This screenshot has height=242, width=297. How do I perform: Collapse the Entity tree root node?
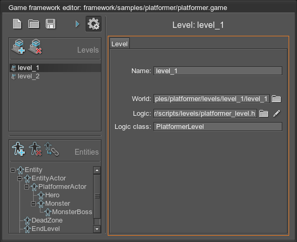pyautogui.click(x=13, y=170)
